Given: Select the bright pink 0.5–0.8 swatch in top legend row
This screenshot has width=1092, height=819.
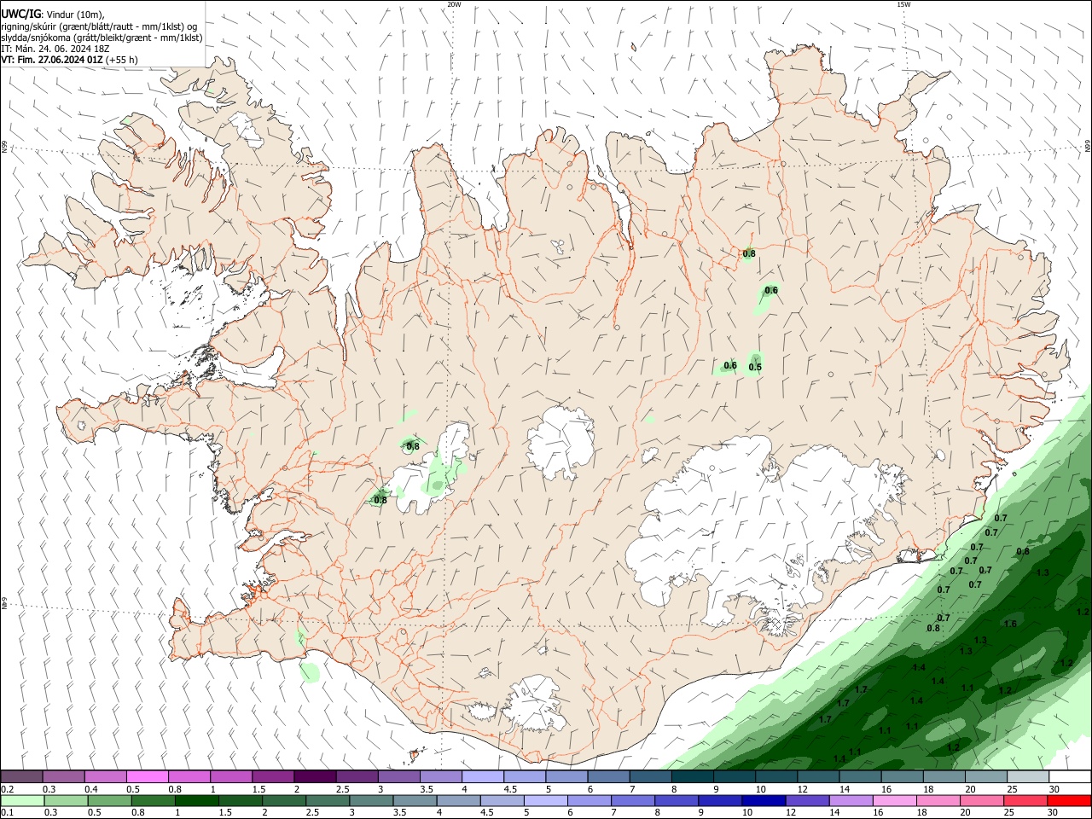Looking at the screenshot, I should coord(147,776).
